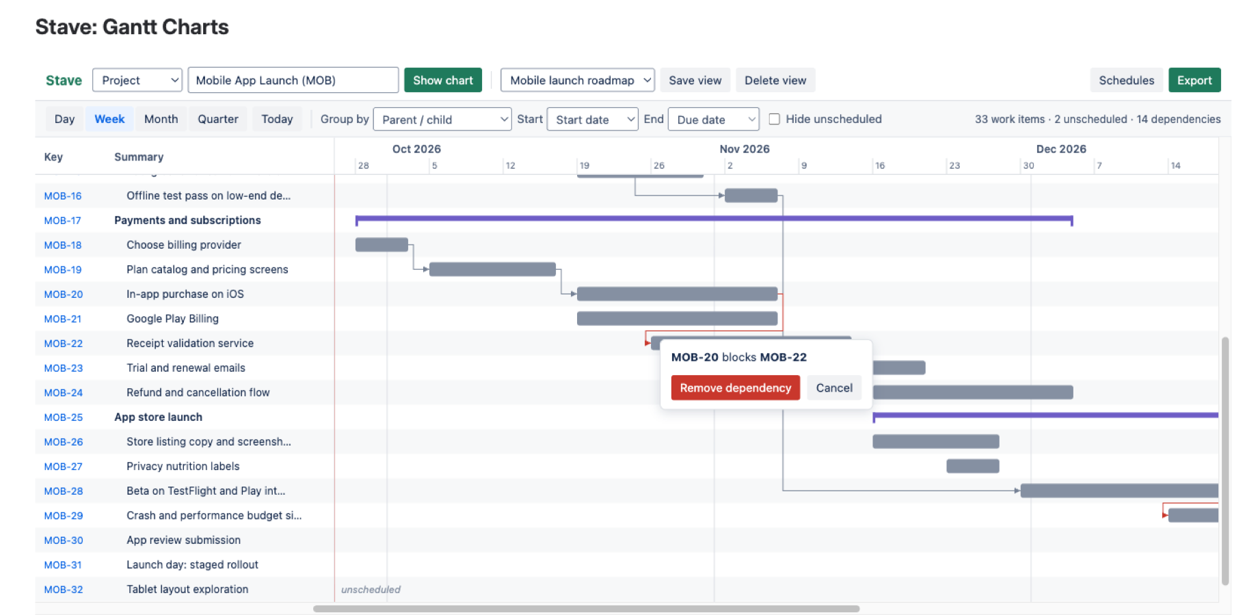Select the In-app purchase on iOS bar

tap(677, 294)
